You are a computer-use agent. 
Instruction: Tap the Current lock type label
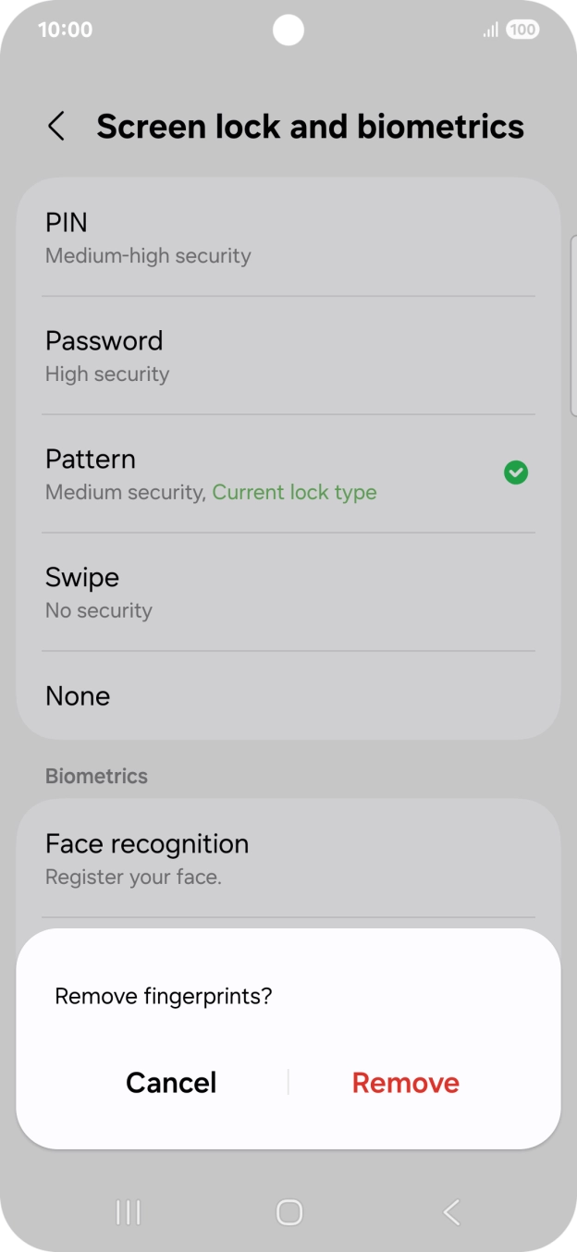294,493
